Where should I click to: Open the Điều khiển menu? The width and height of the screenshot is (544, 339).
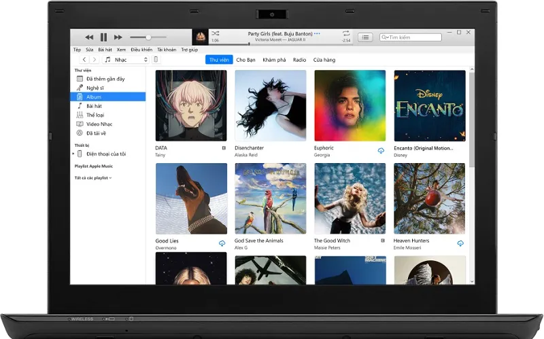click(x=141, y=50)
